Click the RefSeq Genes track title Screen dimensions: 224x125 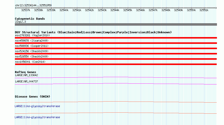tap(25, 72)
